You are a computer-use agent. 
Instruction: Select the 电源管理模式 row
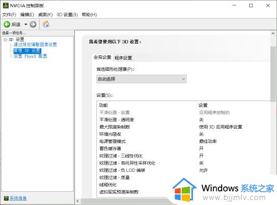(184, 141)
